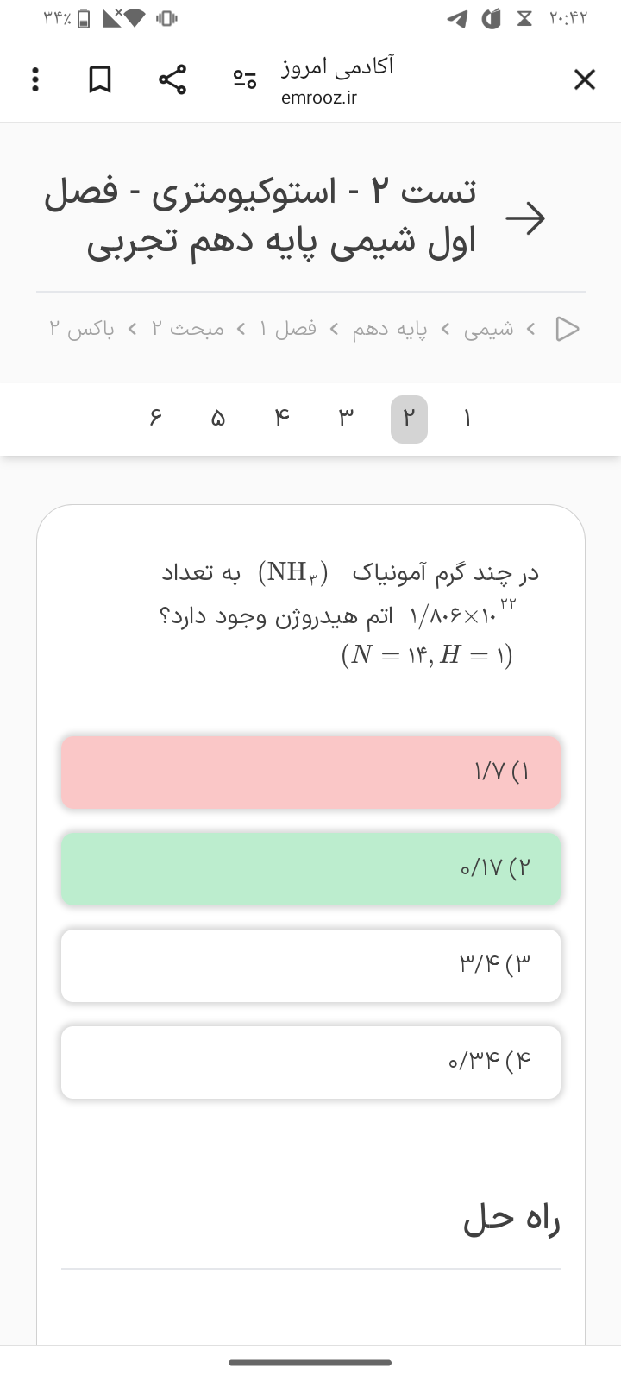Bookmark this page
Screen dimensions: 621x1381
click(100, 80)
